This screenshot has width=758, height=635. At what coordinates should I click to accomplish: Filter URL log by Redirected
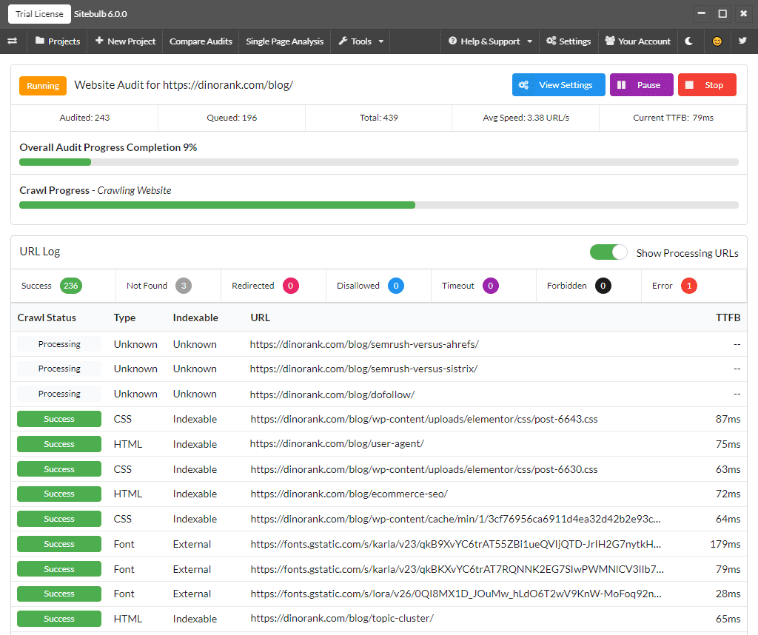coord(273,286)
